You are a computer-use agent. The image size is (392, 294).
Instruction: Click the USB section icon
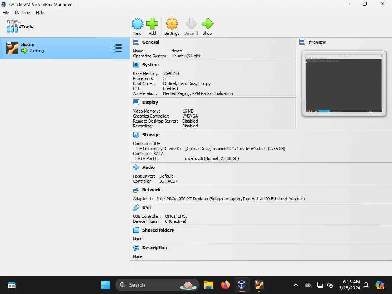click(136, 207)
